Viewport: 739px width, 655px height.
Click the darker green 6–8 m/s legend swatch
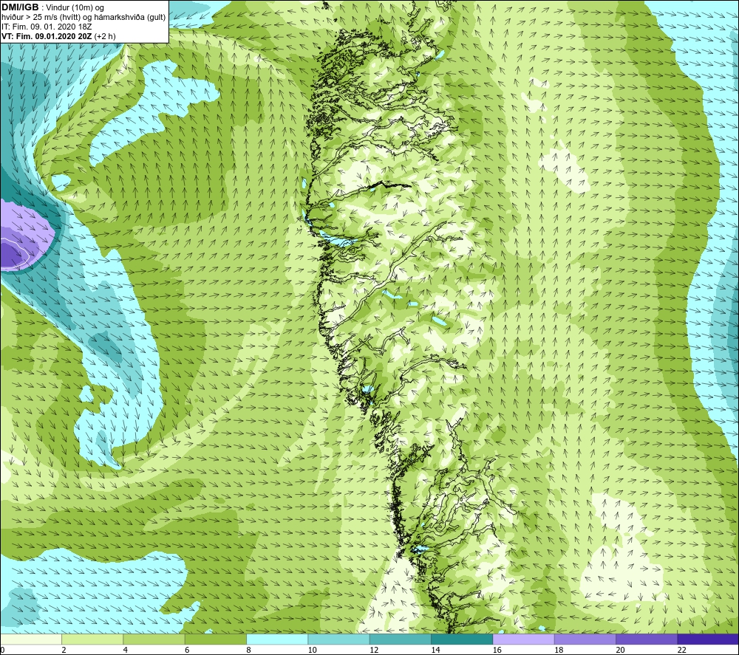pos(215,639)
